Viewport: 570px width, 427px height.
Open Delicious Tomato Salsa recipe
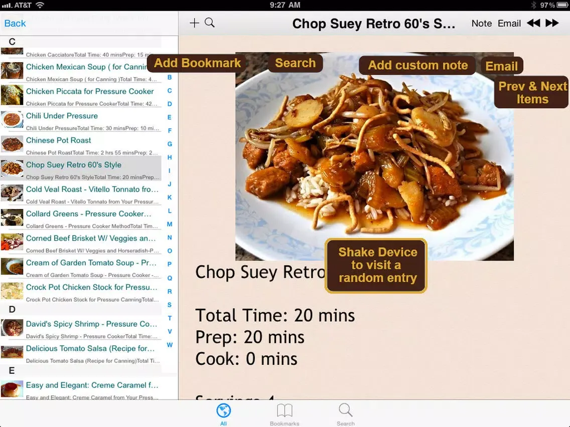click(81, 352)
